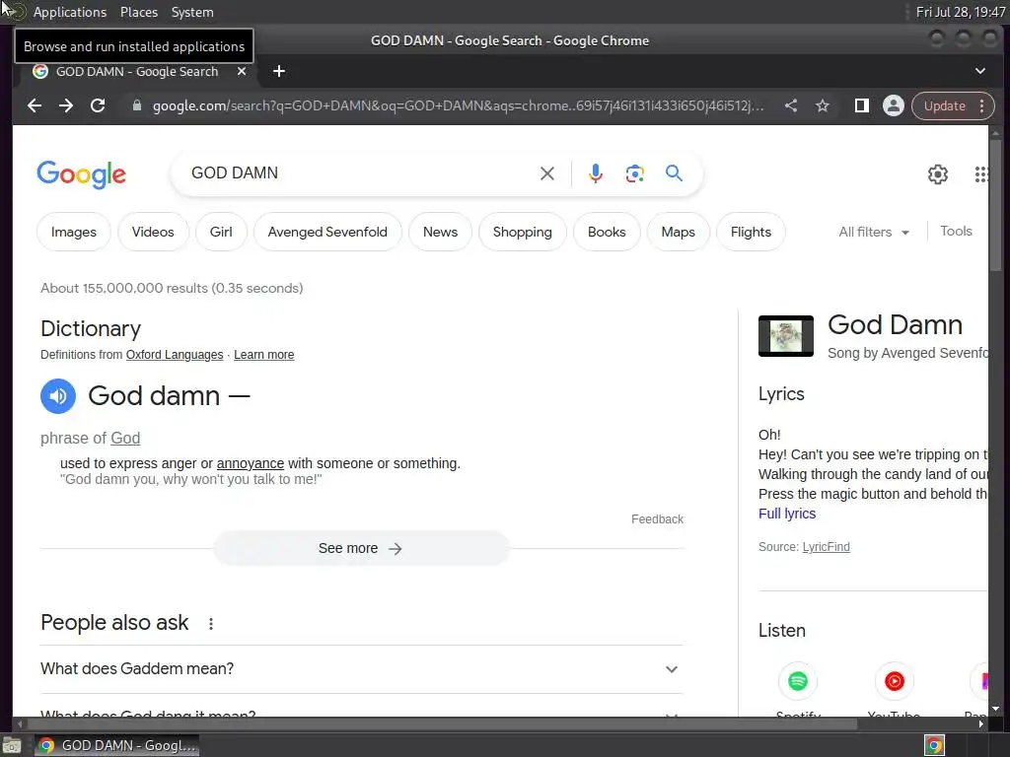Close the GOD DAMN search tab
The image size is (1010, 757).
[x=242, y=71]
